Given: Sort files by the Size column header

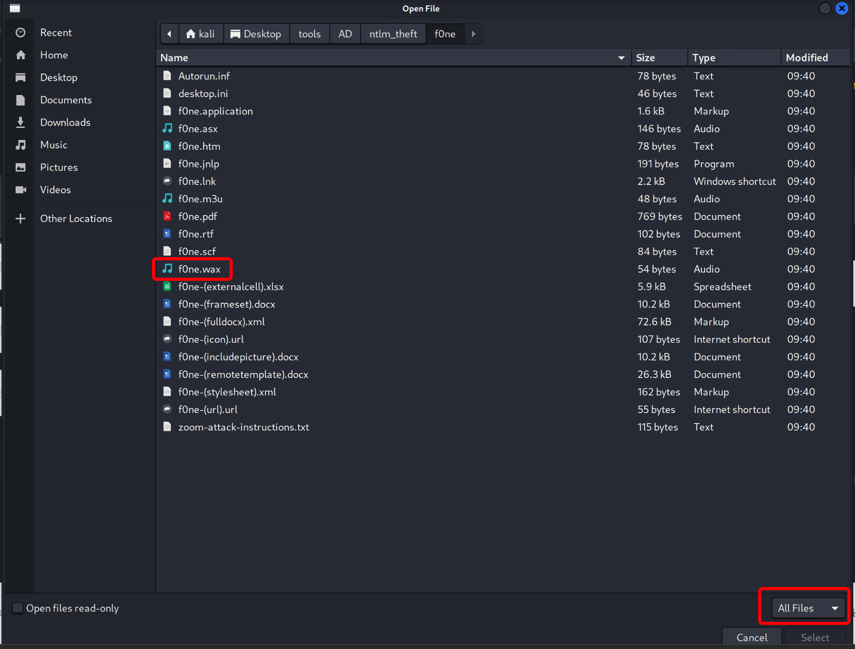Looking at the screenshot, I should [x=645, y=58].
